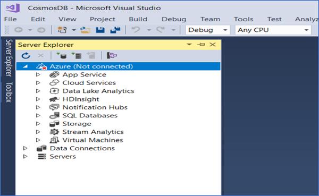This screenshot has height=196, width=319.
Task: Click the Open File toolbar icon
Action: (x=85, y=30)
